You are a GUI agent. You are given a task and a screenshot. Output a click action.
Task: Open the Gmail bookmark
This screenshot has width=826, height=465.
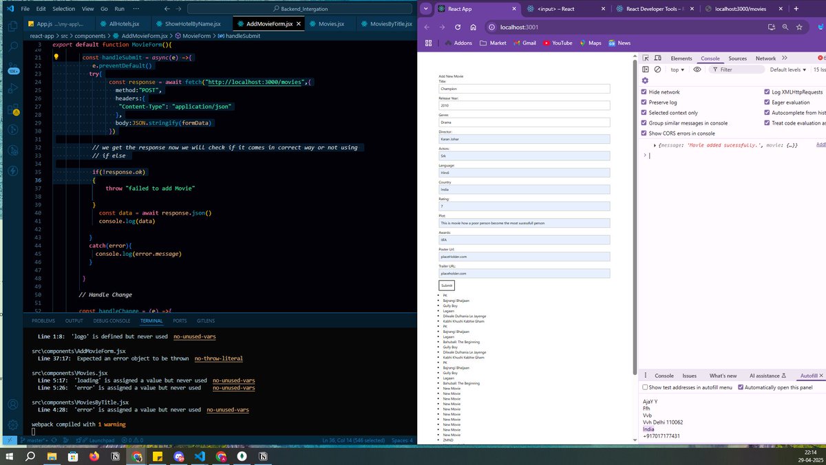(x=524, y=43)
